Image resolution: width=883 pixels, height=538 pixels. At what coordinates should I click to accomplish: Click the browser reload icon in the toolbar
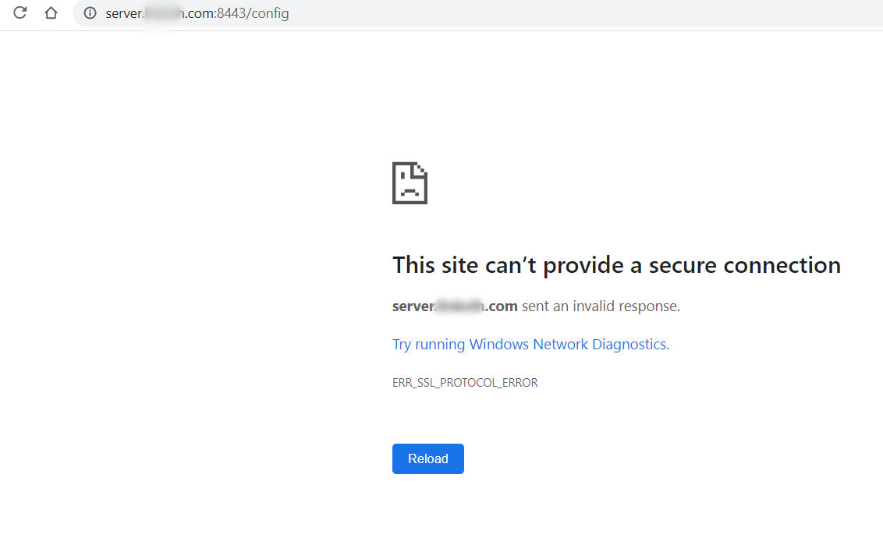[20, 13]
